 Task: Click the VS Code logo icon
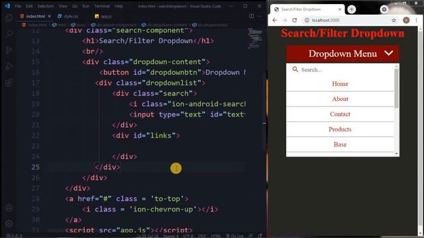7,6
